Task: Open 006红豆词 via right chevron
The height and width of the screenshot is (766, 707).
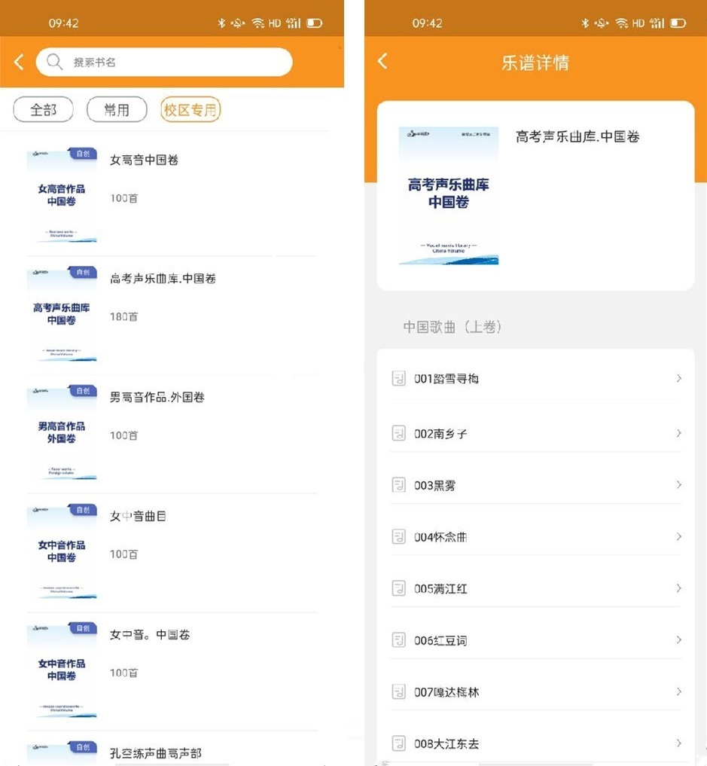Action: 678,639
